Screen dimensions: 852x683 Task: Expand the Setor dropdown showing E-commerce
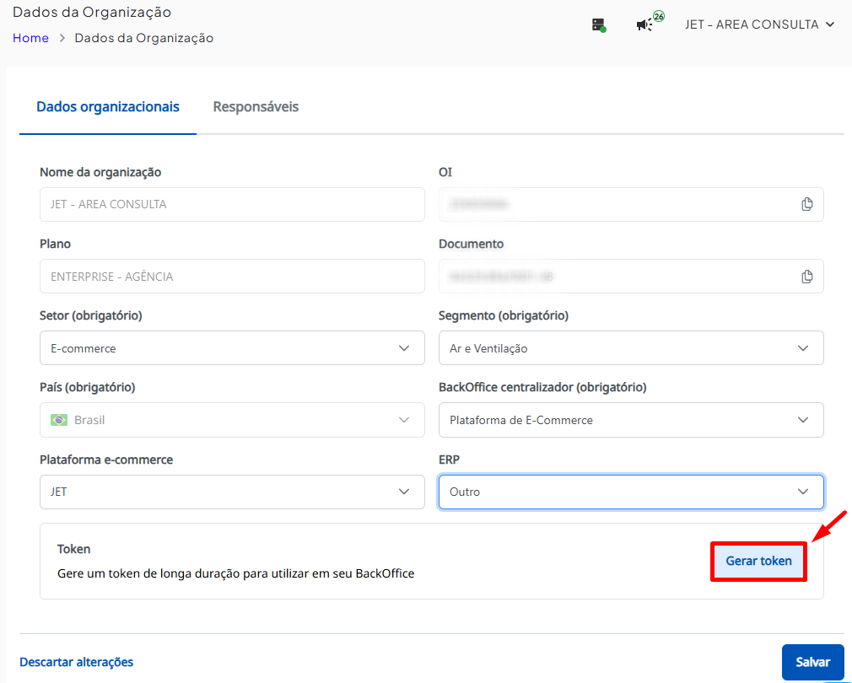(x=232, y=348)
